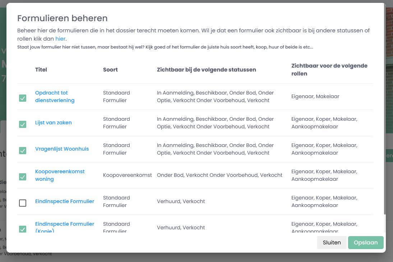The height and width of the screenshot is (262, 393).
Task: Open the Eindinspectie Formulier (Kopie) link
Action: click(x=65, y=227)
